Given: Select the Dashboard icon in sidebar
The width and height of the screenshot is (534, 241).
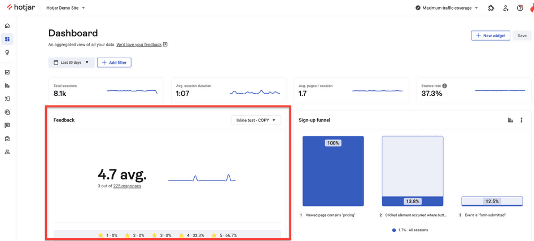Looking at the screenshot, I should point(7,39).
